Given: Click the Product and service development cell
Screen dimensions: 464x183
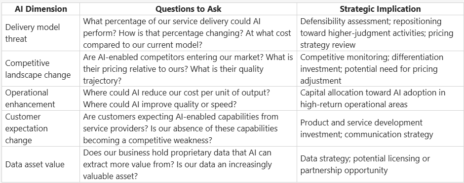Looking at the screenshot, I should click(380, 128).
